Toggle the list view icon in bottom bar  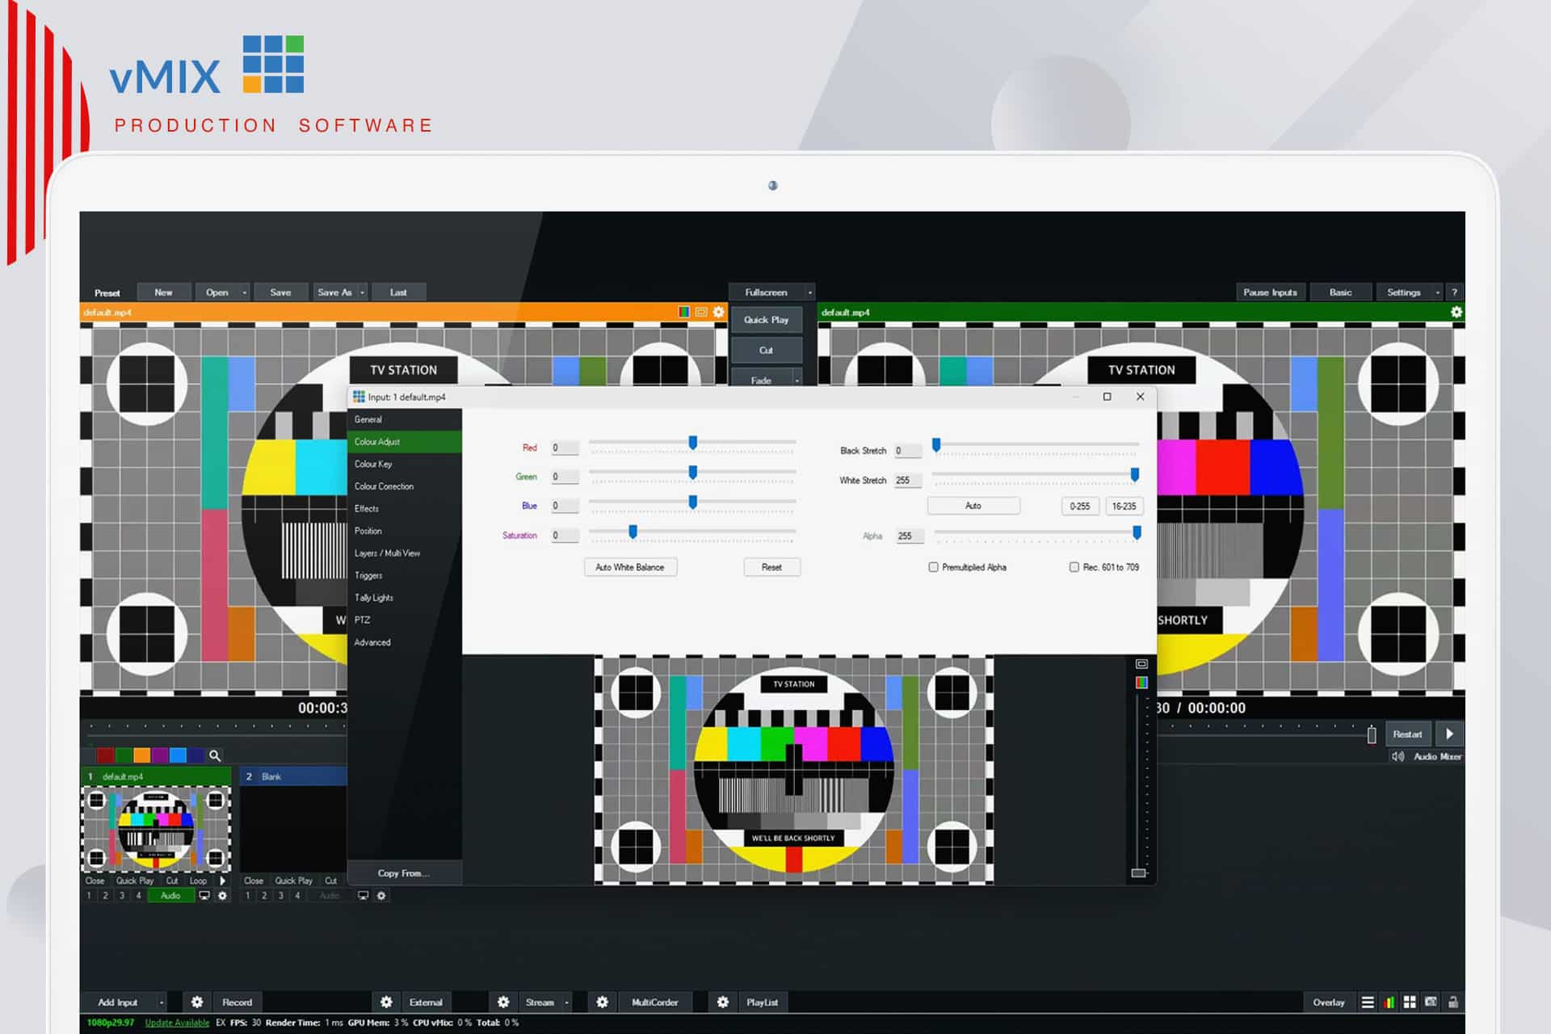1368,1002
